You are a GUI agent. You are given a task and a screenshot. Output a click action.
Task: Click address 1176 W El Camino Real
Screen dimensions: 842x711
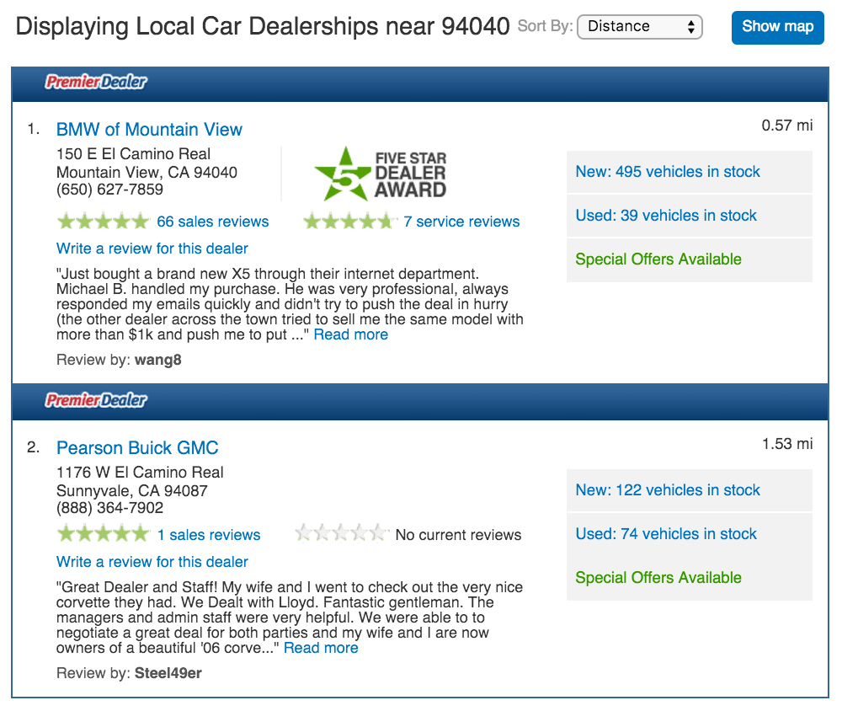pos(140,473)
